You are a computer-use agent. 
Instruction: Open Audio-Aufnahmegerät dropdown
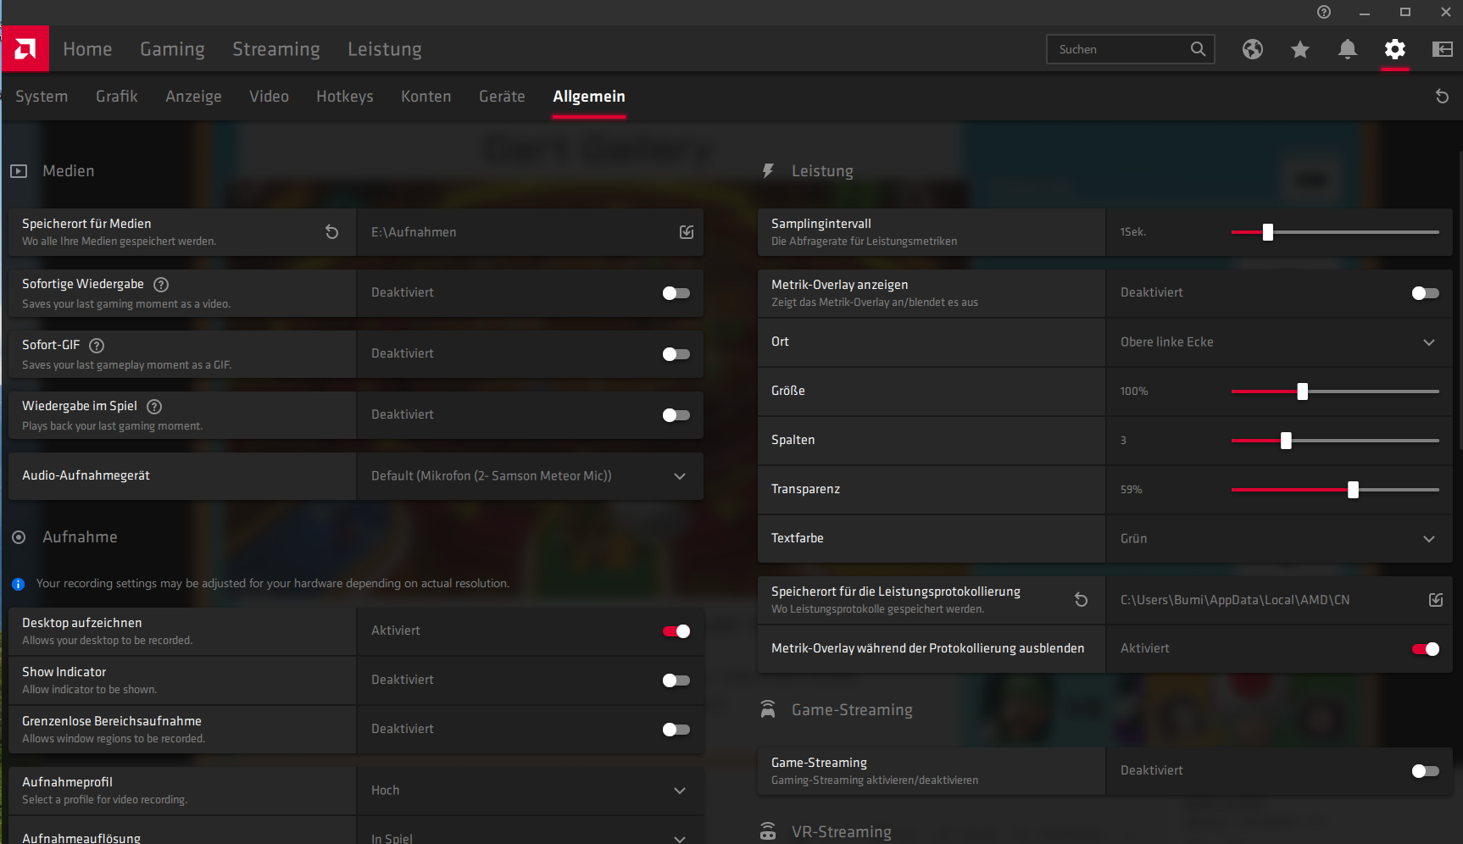click(530, 476)
